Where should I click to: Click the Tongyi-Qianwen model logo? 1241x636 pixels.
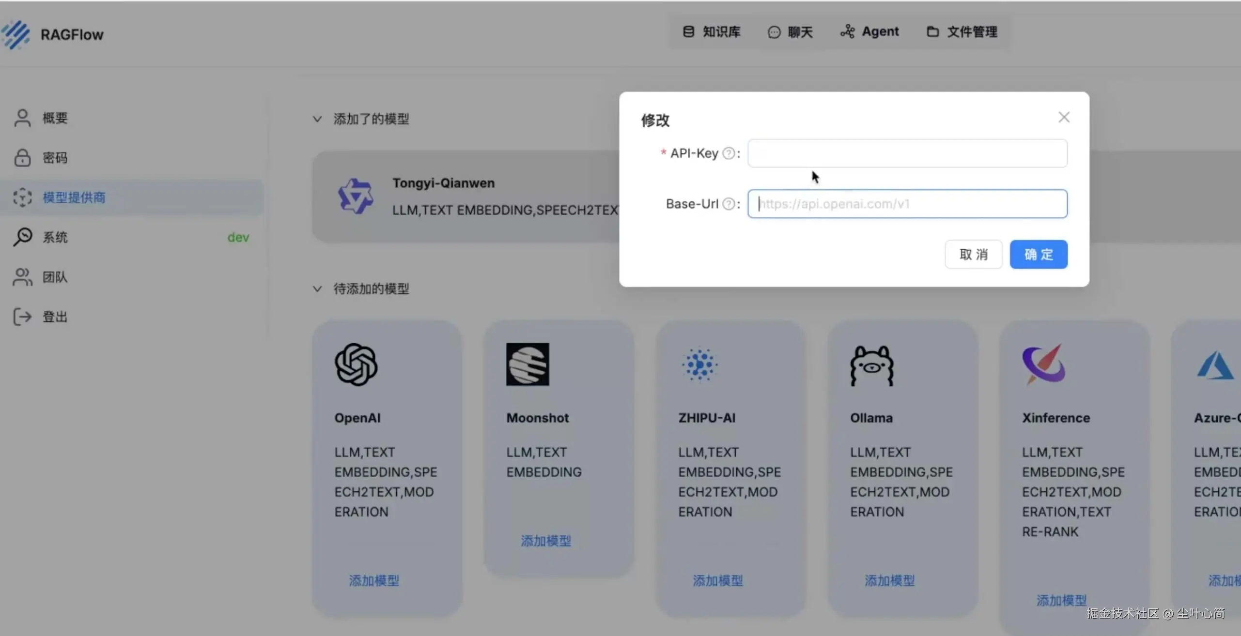[356, 196]
